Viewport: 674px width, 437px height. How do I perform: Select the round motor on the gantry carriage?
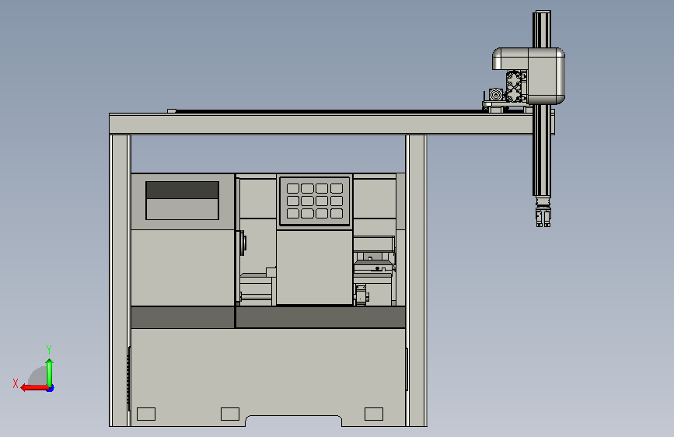(496, 94)
